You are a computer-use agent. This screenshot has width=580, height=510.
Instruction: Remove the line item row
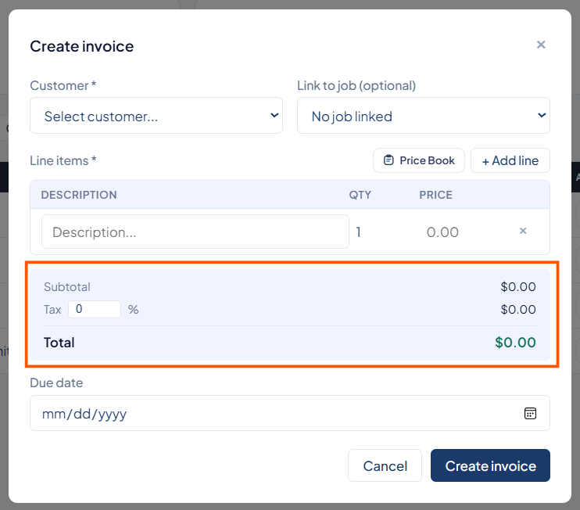(x=523, y=231)
